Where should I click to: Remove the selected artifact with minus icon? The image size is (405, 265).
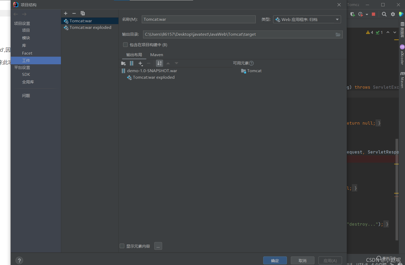pos(74,13)
